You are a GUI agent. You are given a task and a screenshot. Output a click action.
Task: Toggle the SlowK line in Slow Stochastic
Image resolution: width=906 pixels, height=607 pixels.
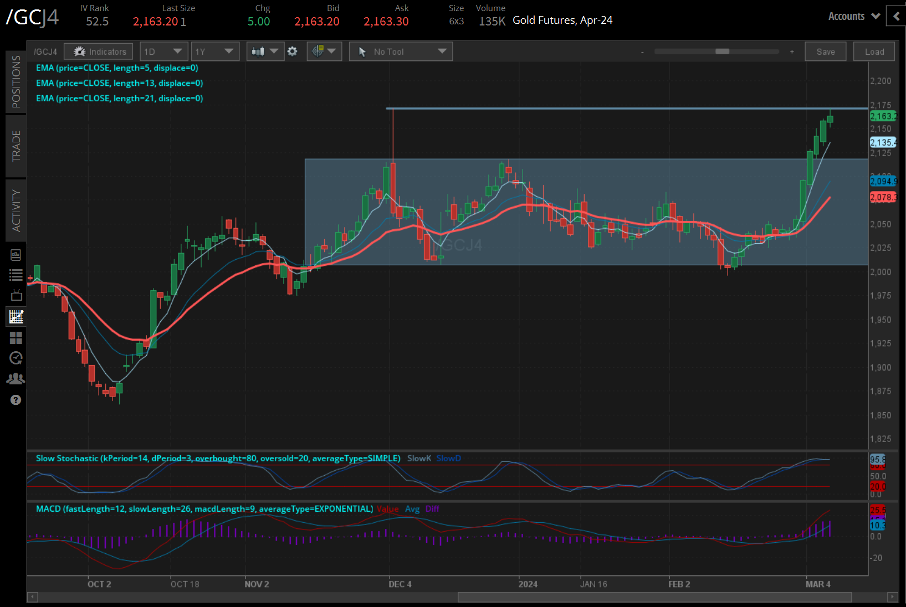[x=419, y=458]
